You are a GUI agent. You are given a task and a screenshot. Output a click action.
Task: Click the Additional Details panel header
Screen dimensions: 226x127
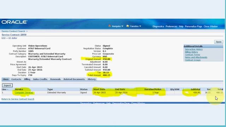point(203,46)
